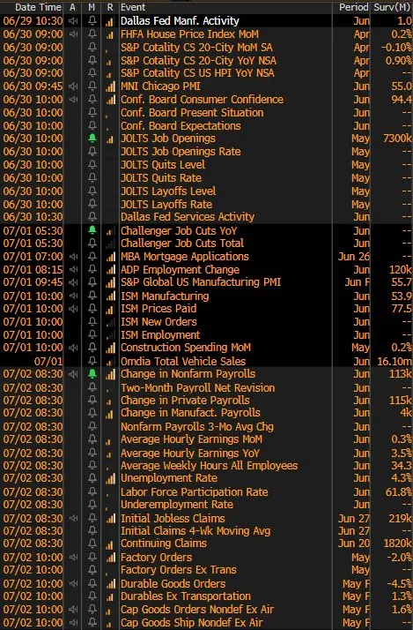Open the ISM Employment event

[x=160, y=335]
